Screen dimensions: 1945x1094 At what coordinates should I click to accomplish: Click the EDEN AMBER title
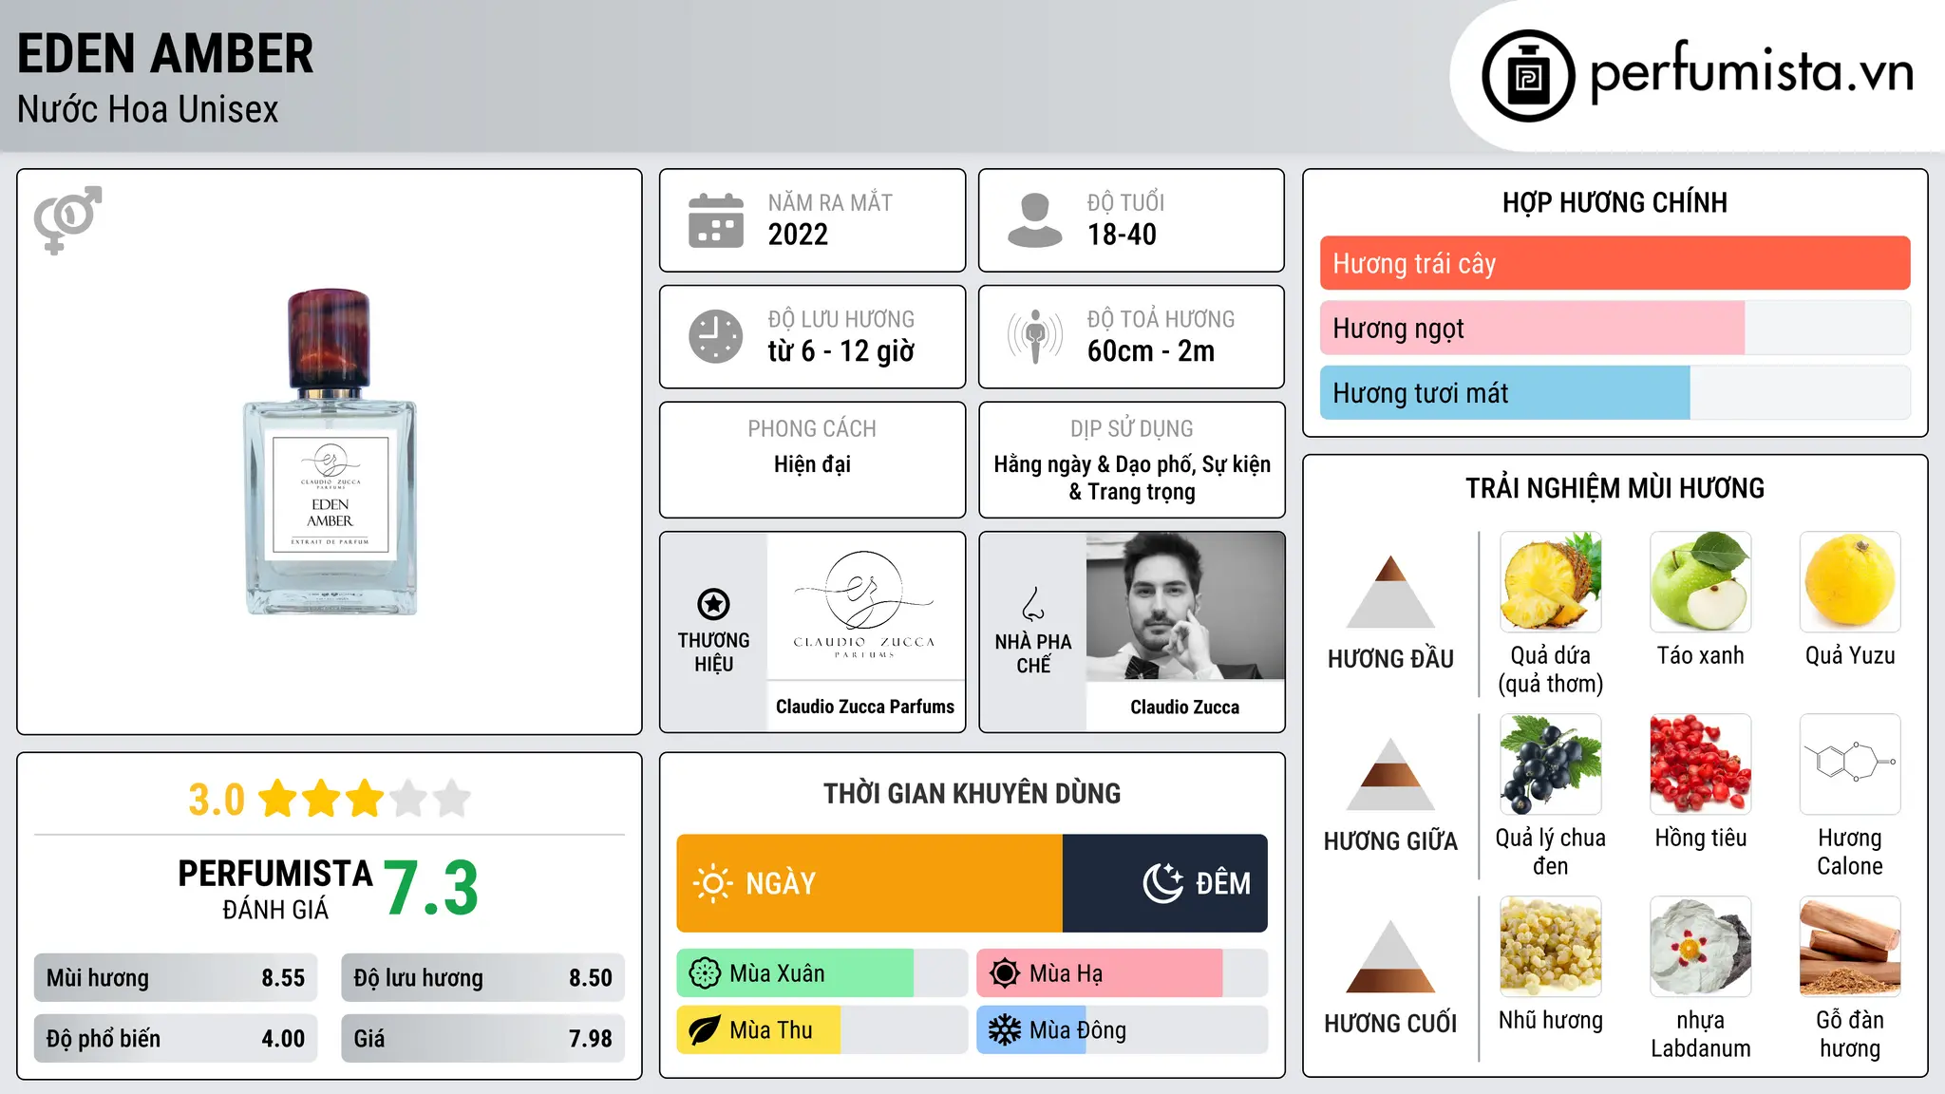(165, 53)
